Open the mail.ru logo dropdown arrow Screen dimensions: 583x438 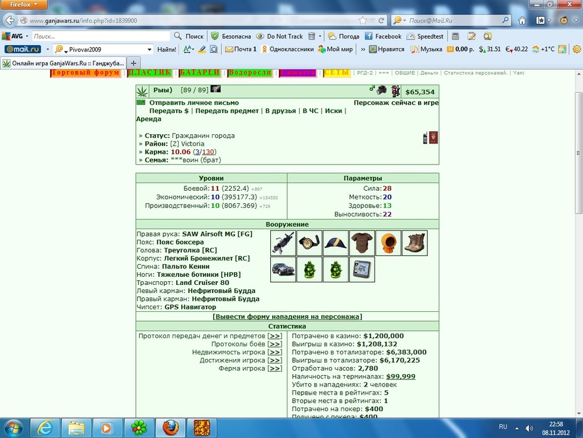point(48,49)
